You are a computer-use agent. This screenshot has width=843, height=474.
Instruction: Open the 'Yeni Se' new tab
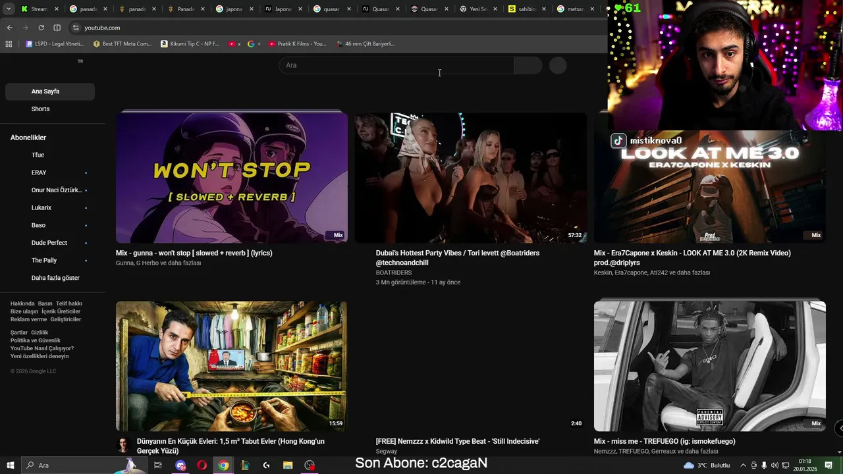pyautogui.click(x=479, y=9)
